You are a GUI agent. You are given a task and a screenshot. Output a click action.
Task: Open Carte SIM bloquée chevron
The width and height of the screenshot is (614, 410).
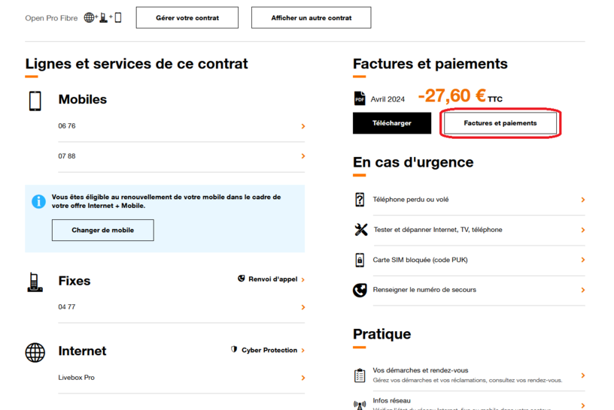(x=582, y=260)
